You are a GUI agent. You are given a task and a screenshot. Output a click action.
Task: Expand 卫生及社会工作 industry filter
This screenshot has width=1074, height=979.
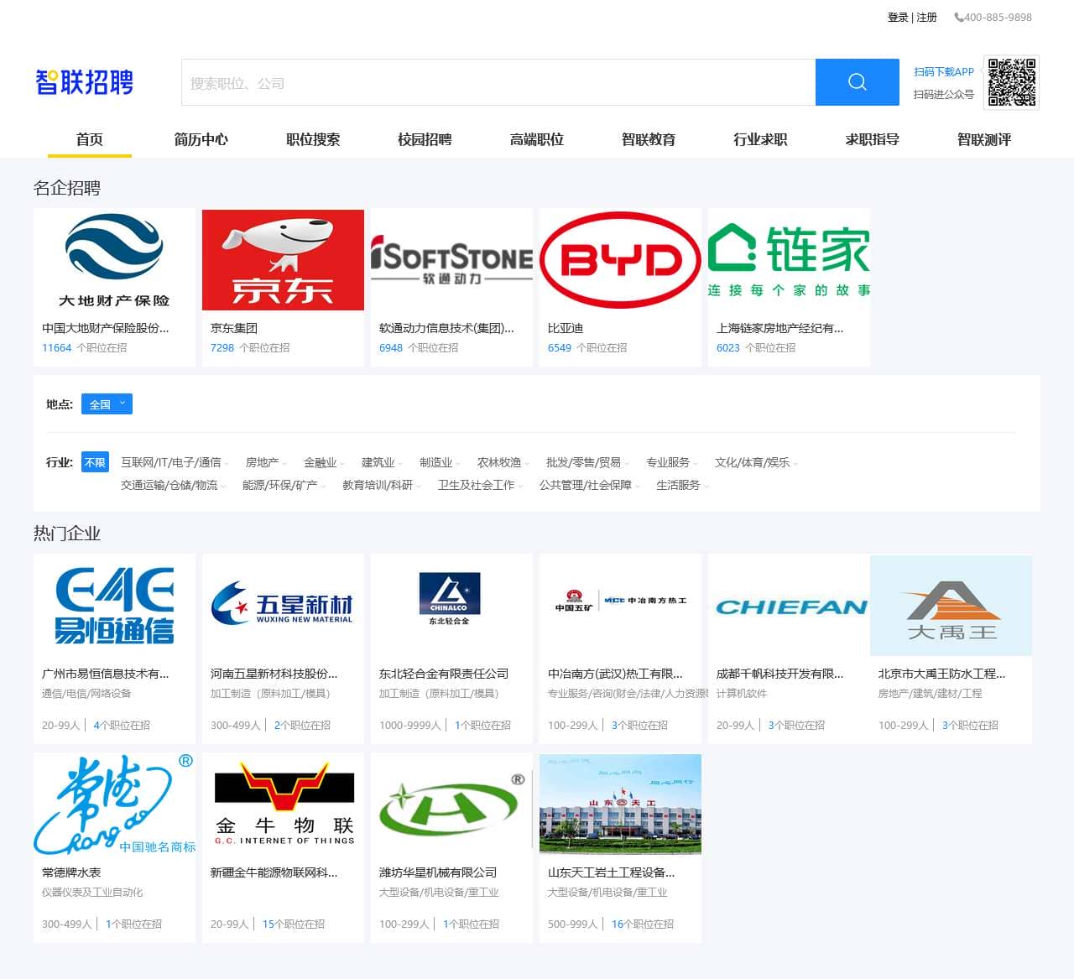(x=479, y=485)
